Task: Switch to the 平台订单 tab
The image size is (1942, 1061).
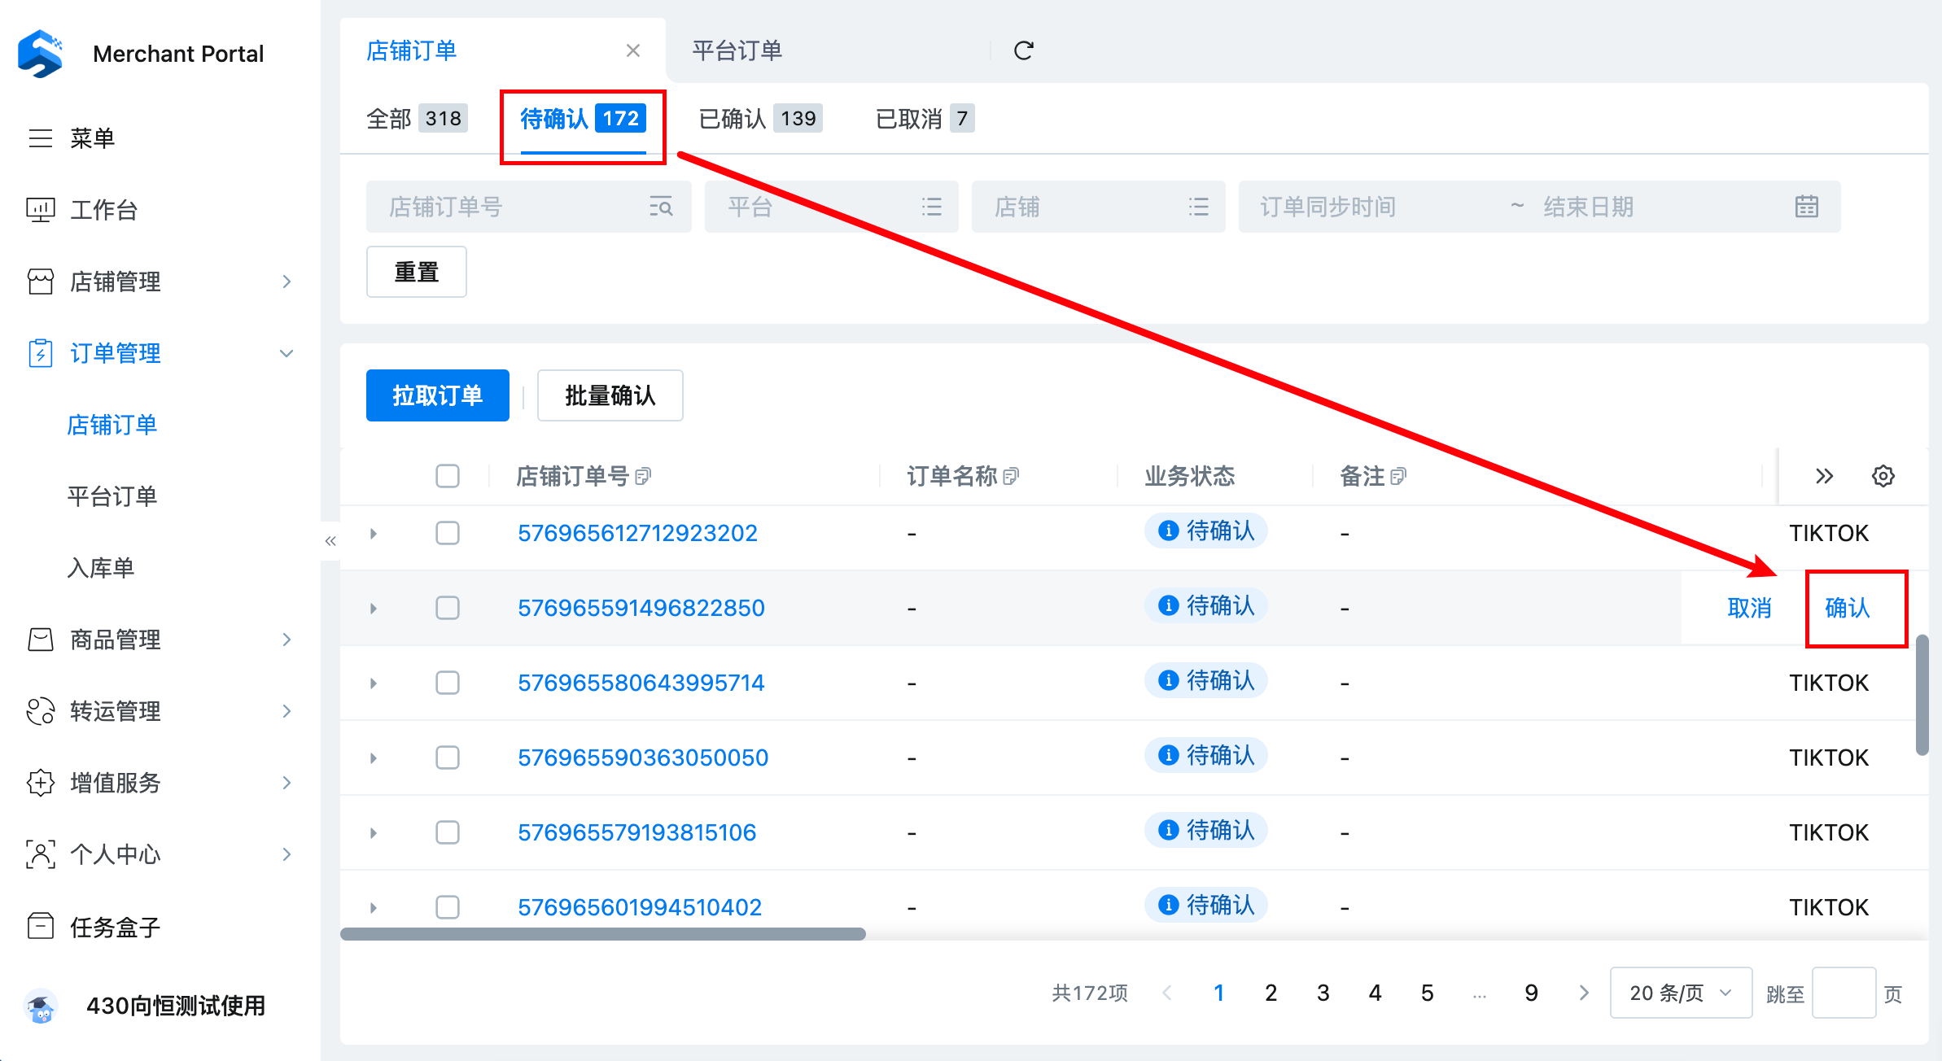Action: 737,50
